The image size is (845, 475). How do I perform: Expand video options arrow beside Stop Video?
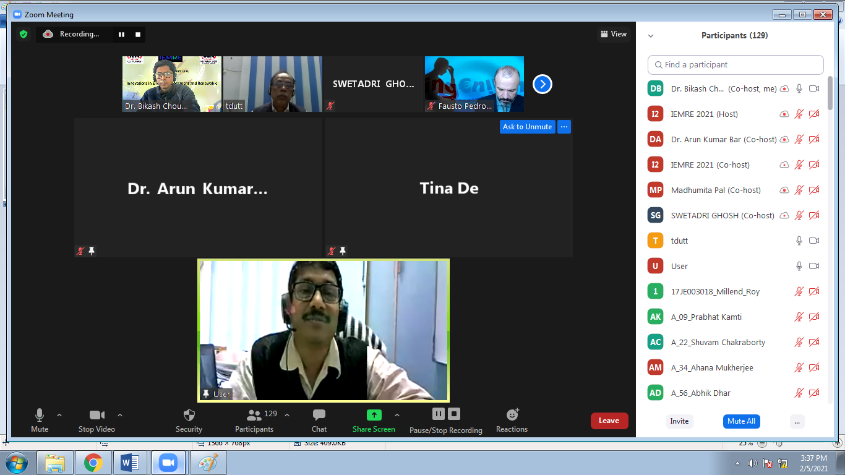pos(120,415)
